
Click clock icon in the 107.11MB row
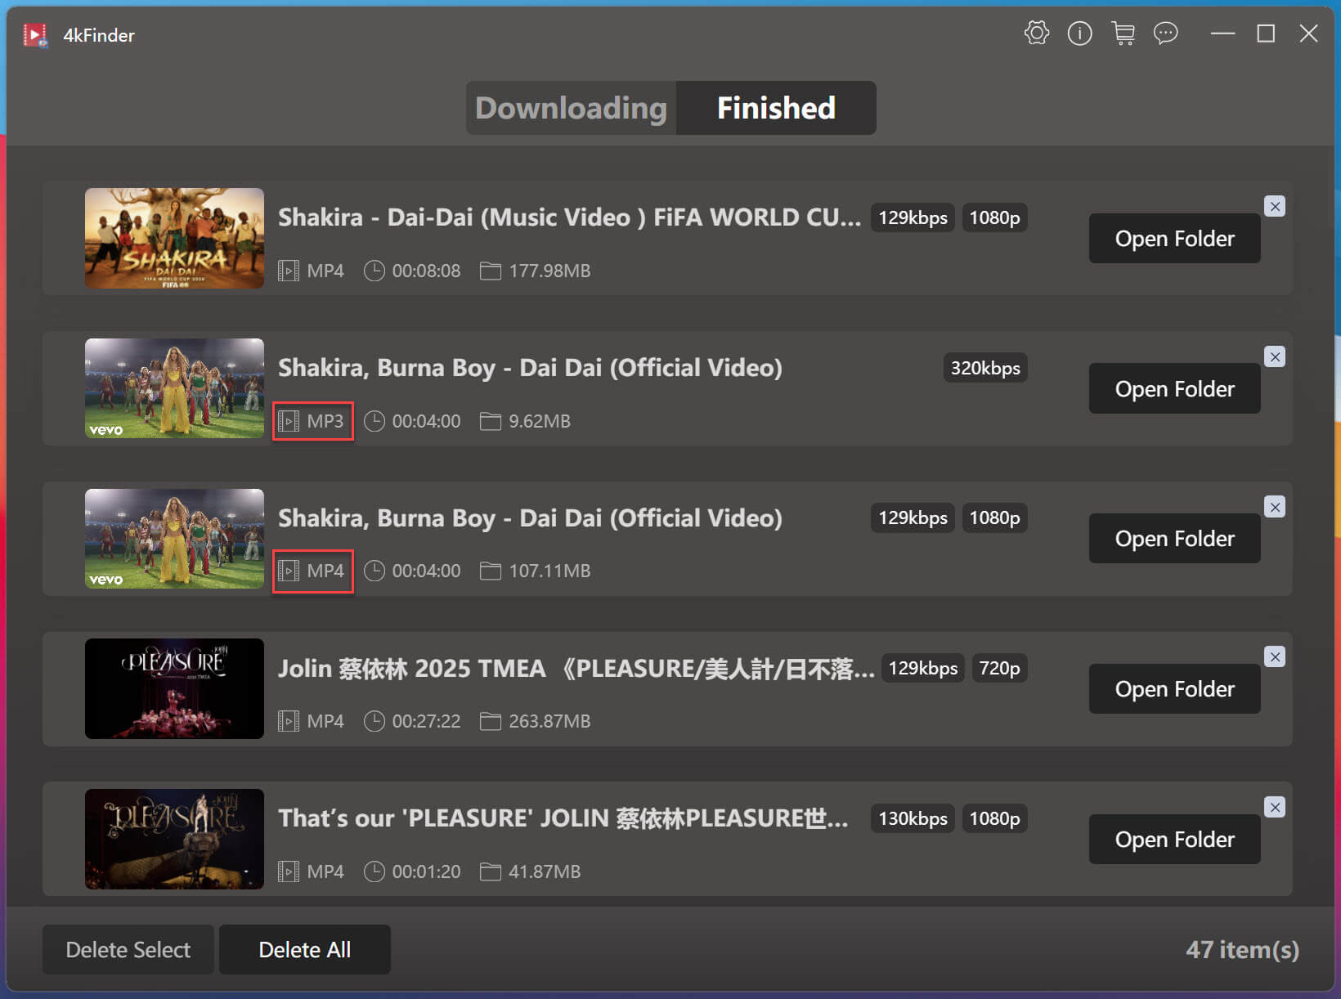click(374, 571)
